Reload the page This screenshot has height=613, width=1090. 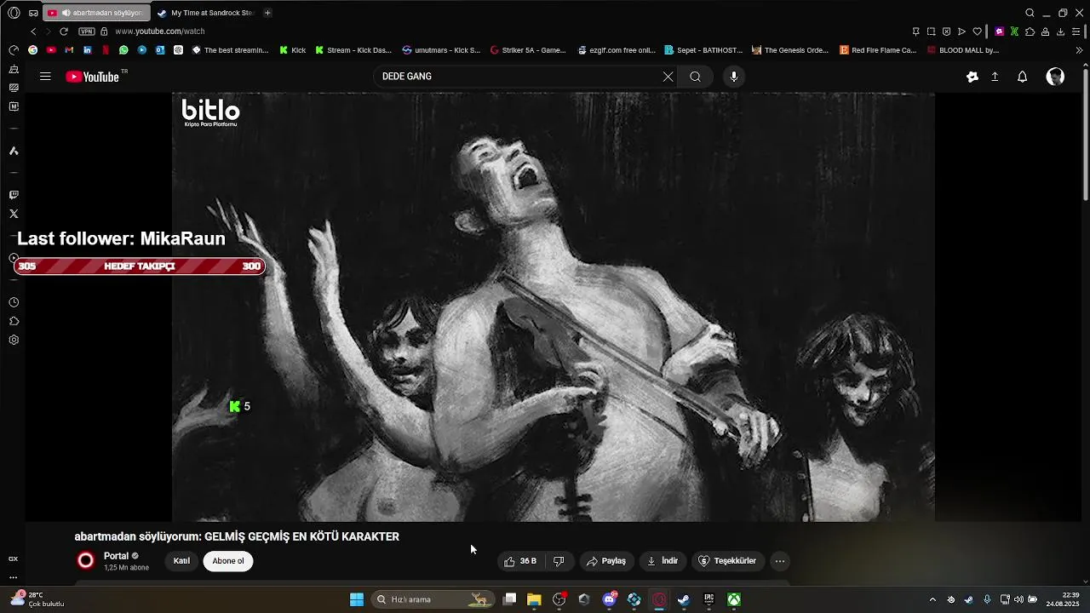point(63,32)
